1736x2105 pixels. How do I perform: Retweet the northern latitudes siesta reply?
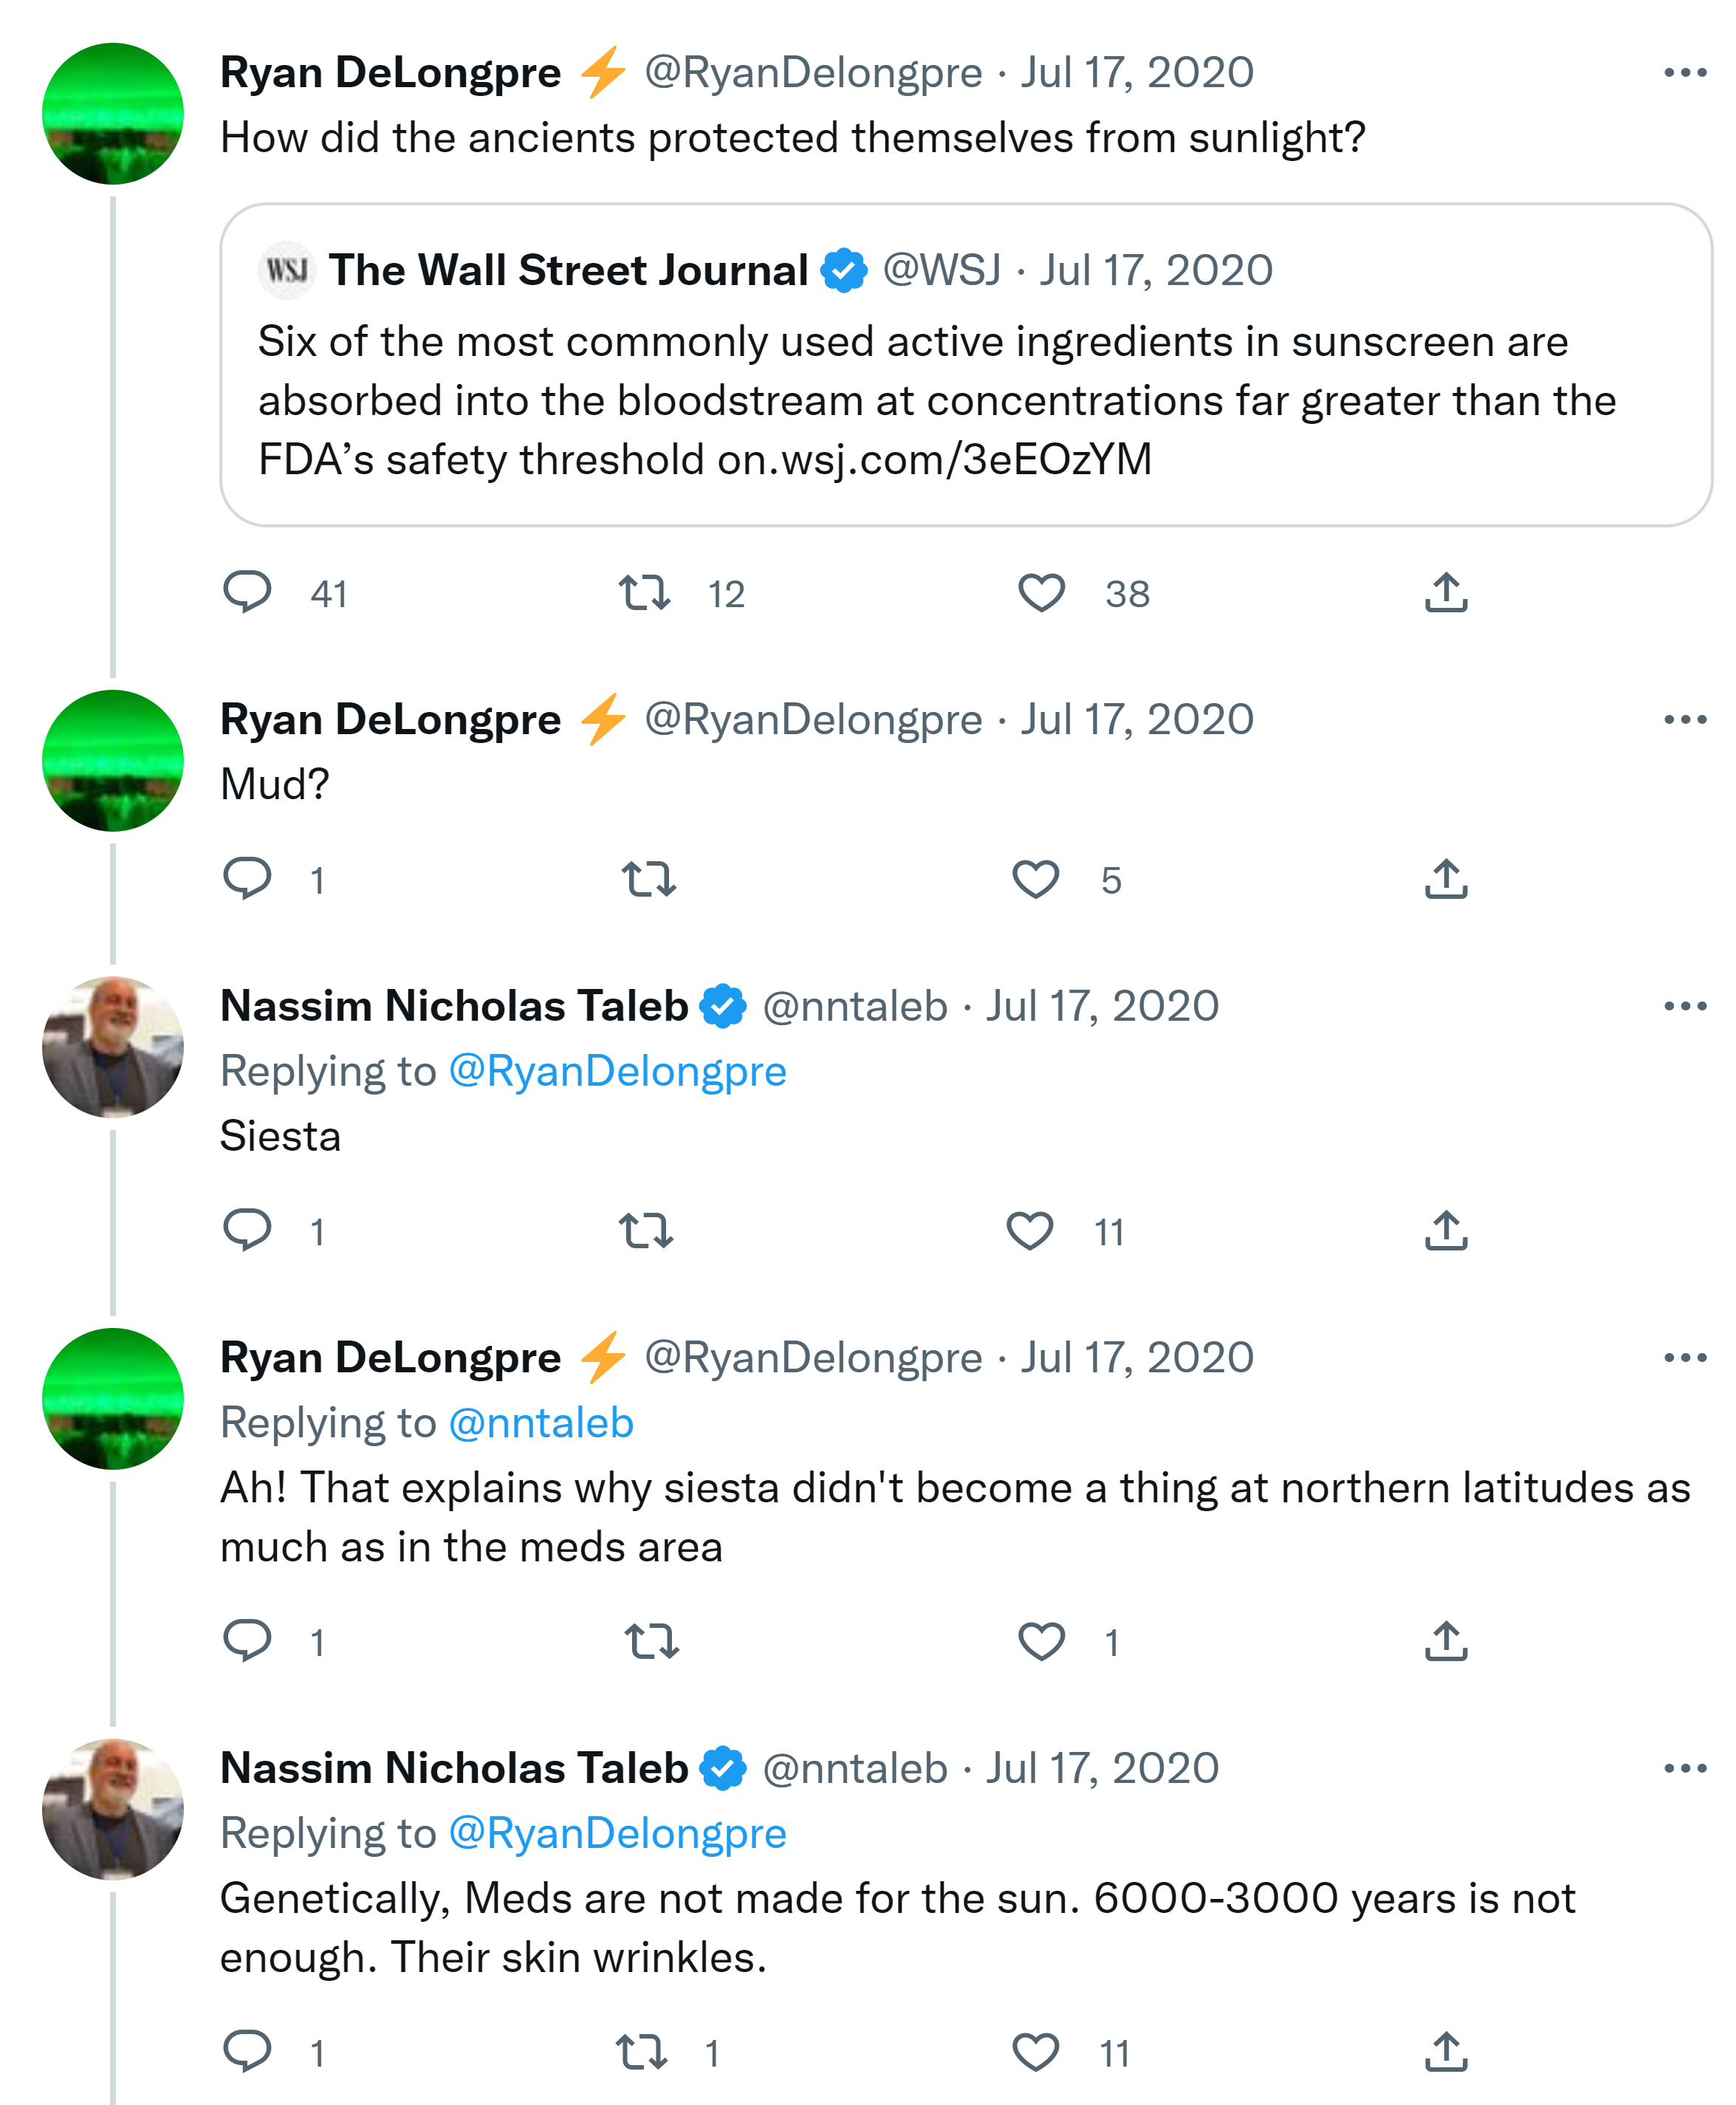(x=651, y=1641)
